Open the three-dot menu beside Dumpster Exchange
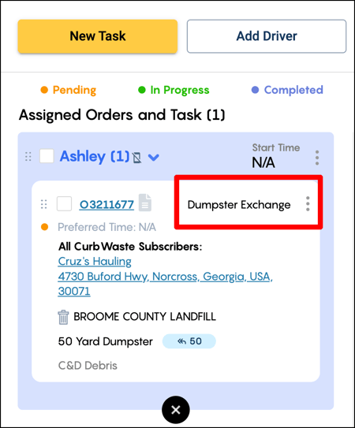This screenshot has height=428, width=355. 308,203
